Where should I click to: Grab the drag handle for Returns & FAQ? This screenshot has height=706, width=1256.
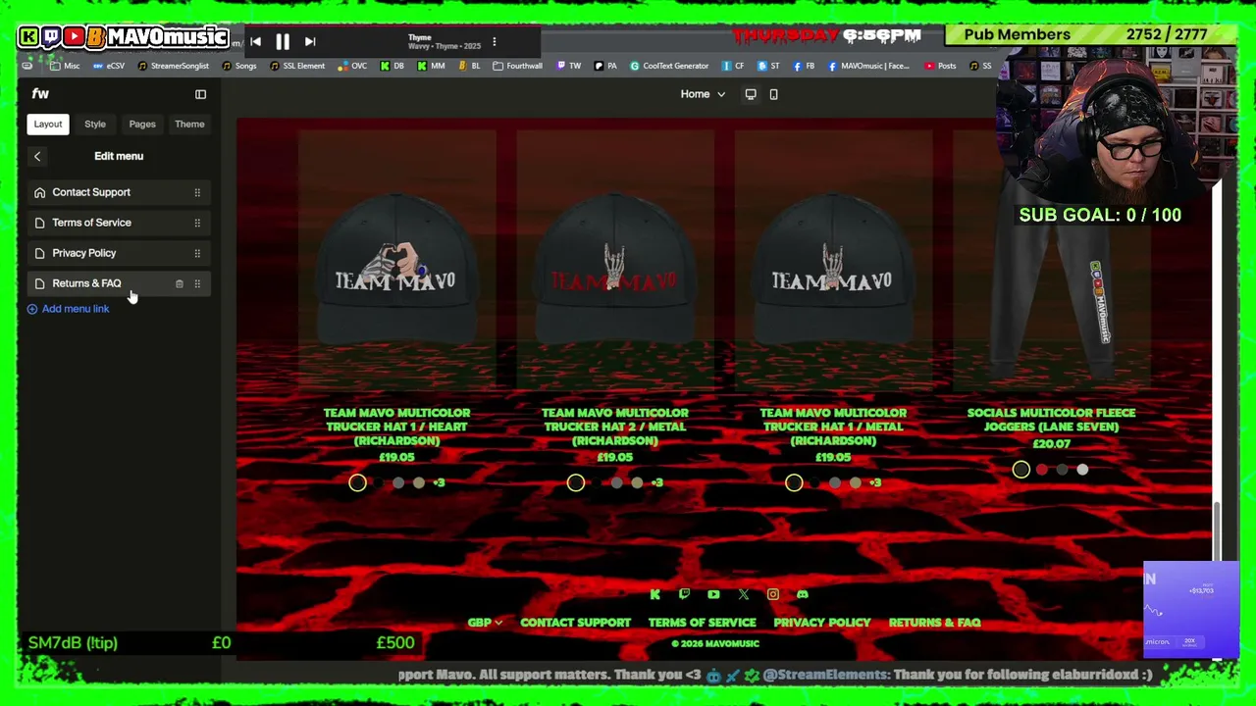pos(197,283)
